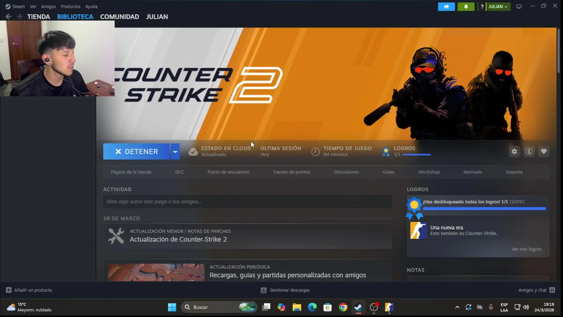The width and height of the screenshot is (563, 317).
Task: Go forward with the right arrow
Action: tap(19, 17)
